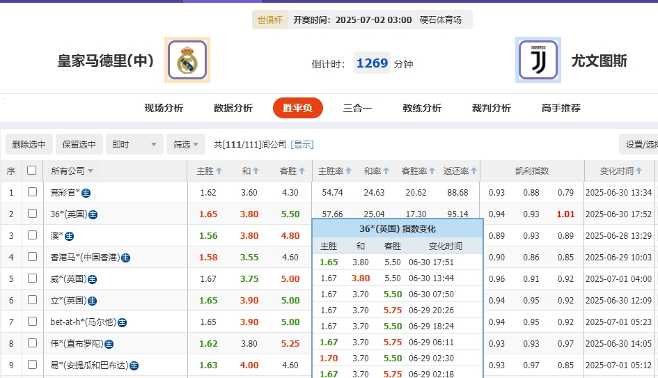Click the blue 主 icon beside 竞彩官*
658x378 pixels.
click(86, 193)
